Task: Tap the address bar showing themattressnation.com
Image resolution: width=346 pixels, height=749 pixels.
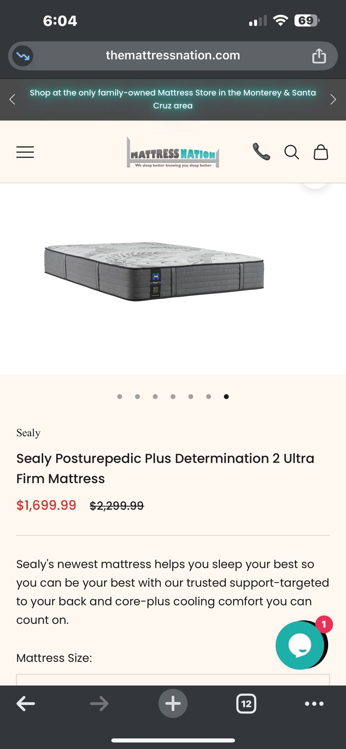Action: [173, 55]
